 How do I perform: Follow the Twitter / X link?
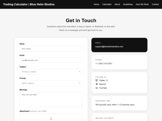(103, 80)
